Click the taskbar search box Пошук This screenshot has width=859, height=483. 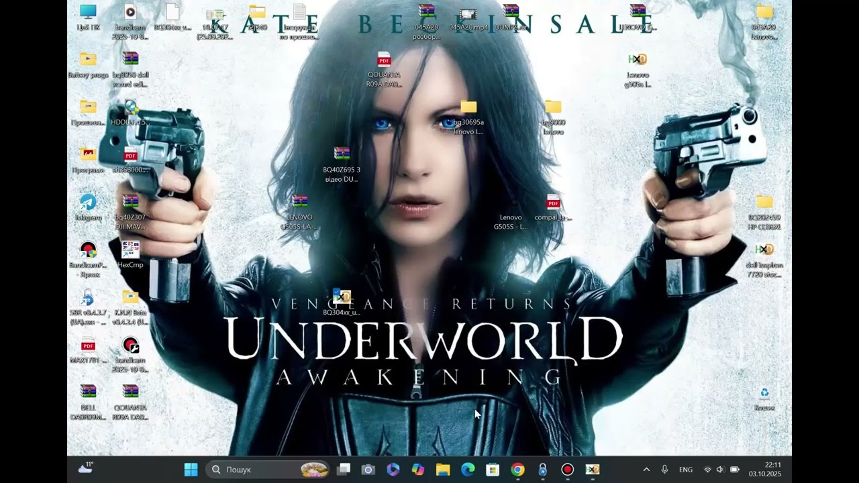pos(268,470)
